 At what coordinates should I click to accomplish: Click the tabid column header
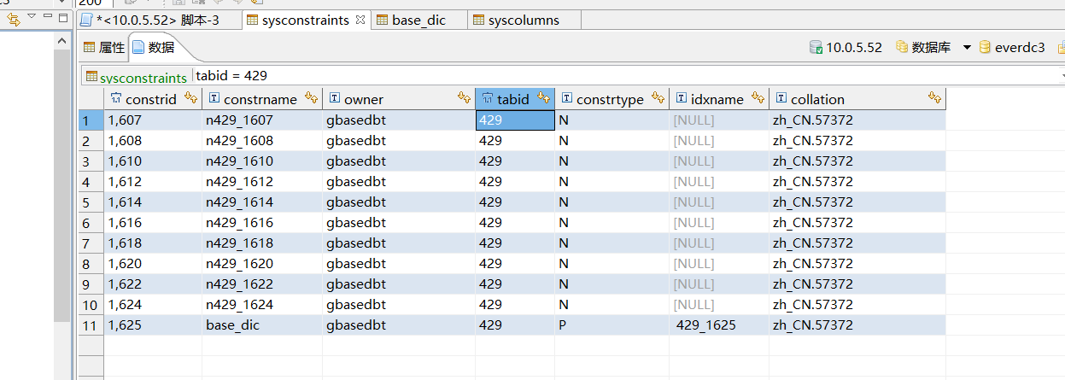click(513, 99)
